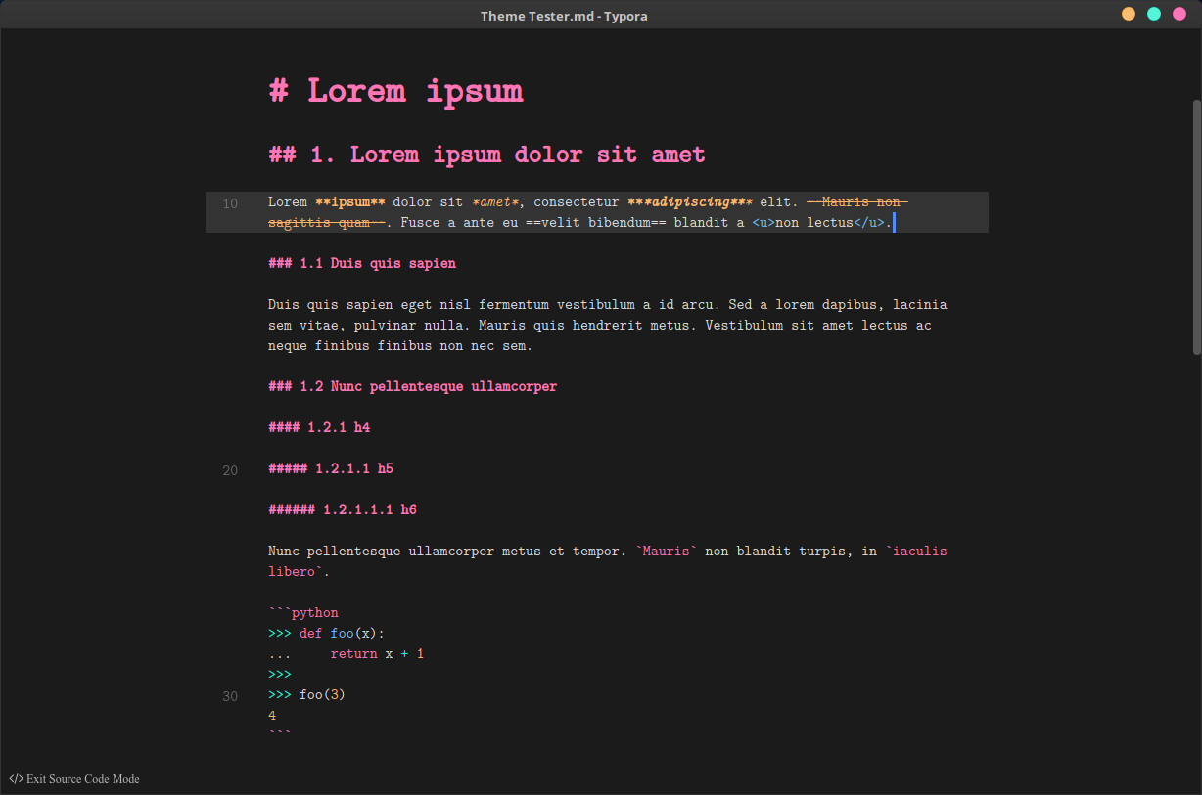Viewport: 1202px width, 795px height.
Task: Click the '# Lorem ipsum' heading line
Action: pyautogui.click(x=395, y=91)
